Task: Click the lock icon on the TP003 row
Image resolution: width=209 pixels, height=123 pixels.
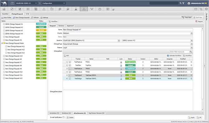Action: 121,69
